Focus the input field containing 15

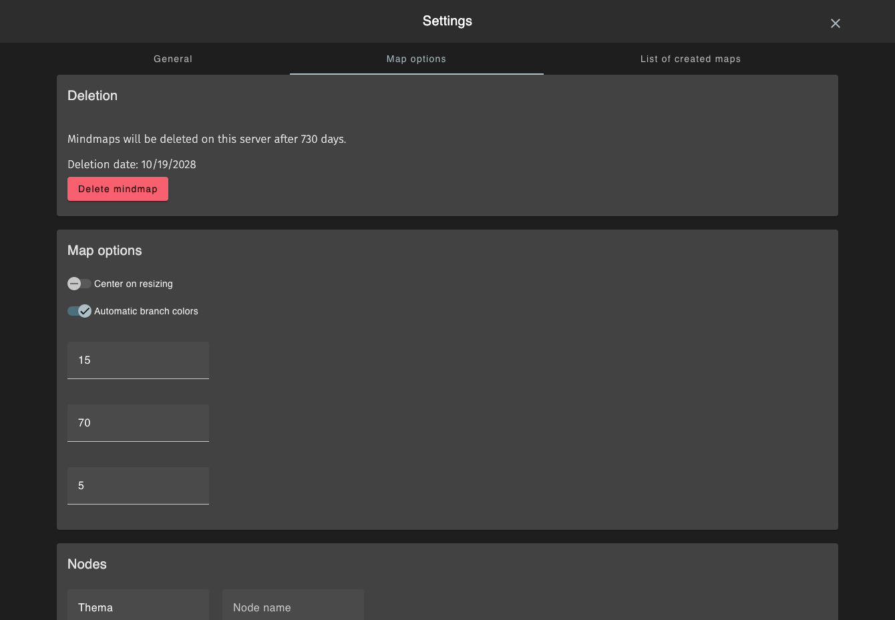pyautogui.click(x=138, y=360)
